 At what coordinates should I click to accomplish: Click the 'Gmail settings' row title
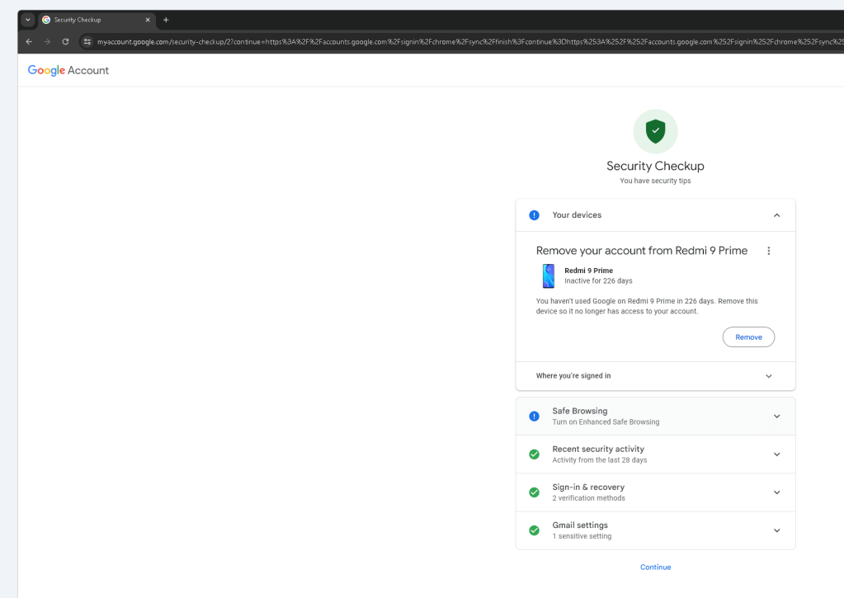point(580,525)
